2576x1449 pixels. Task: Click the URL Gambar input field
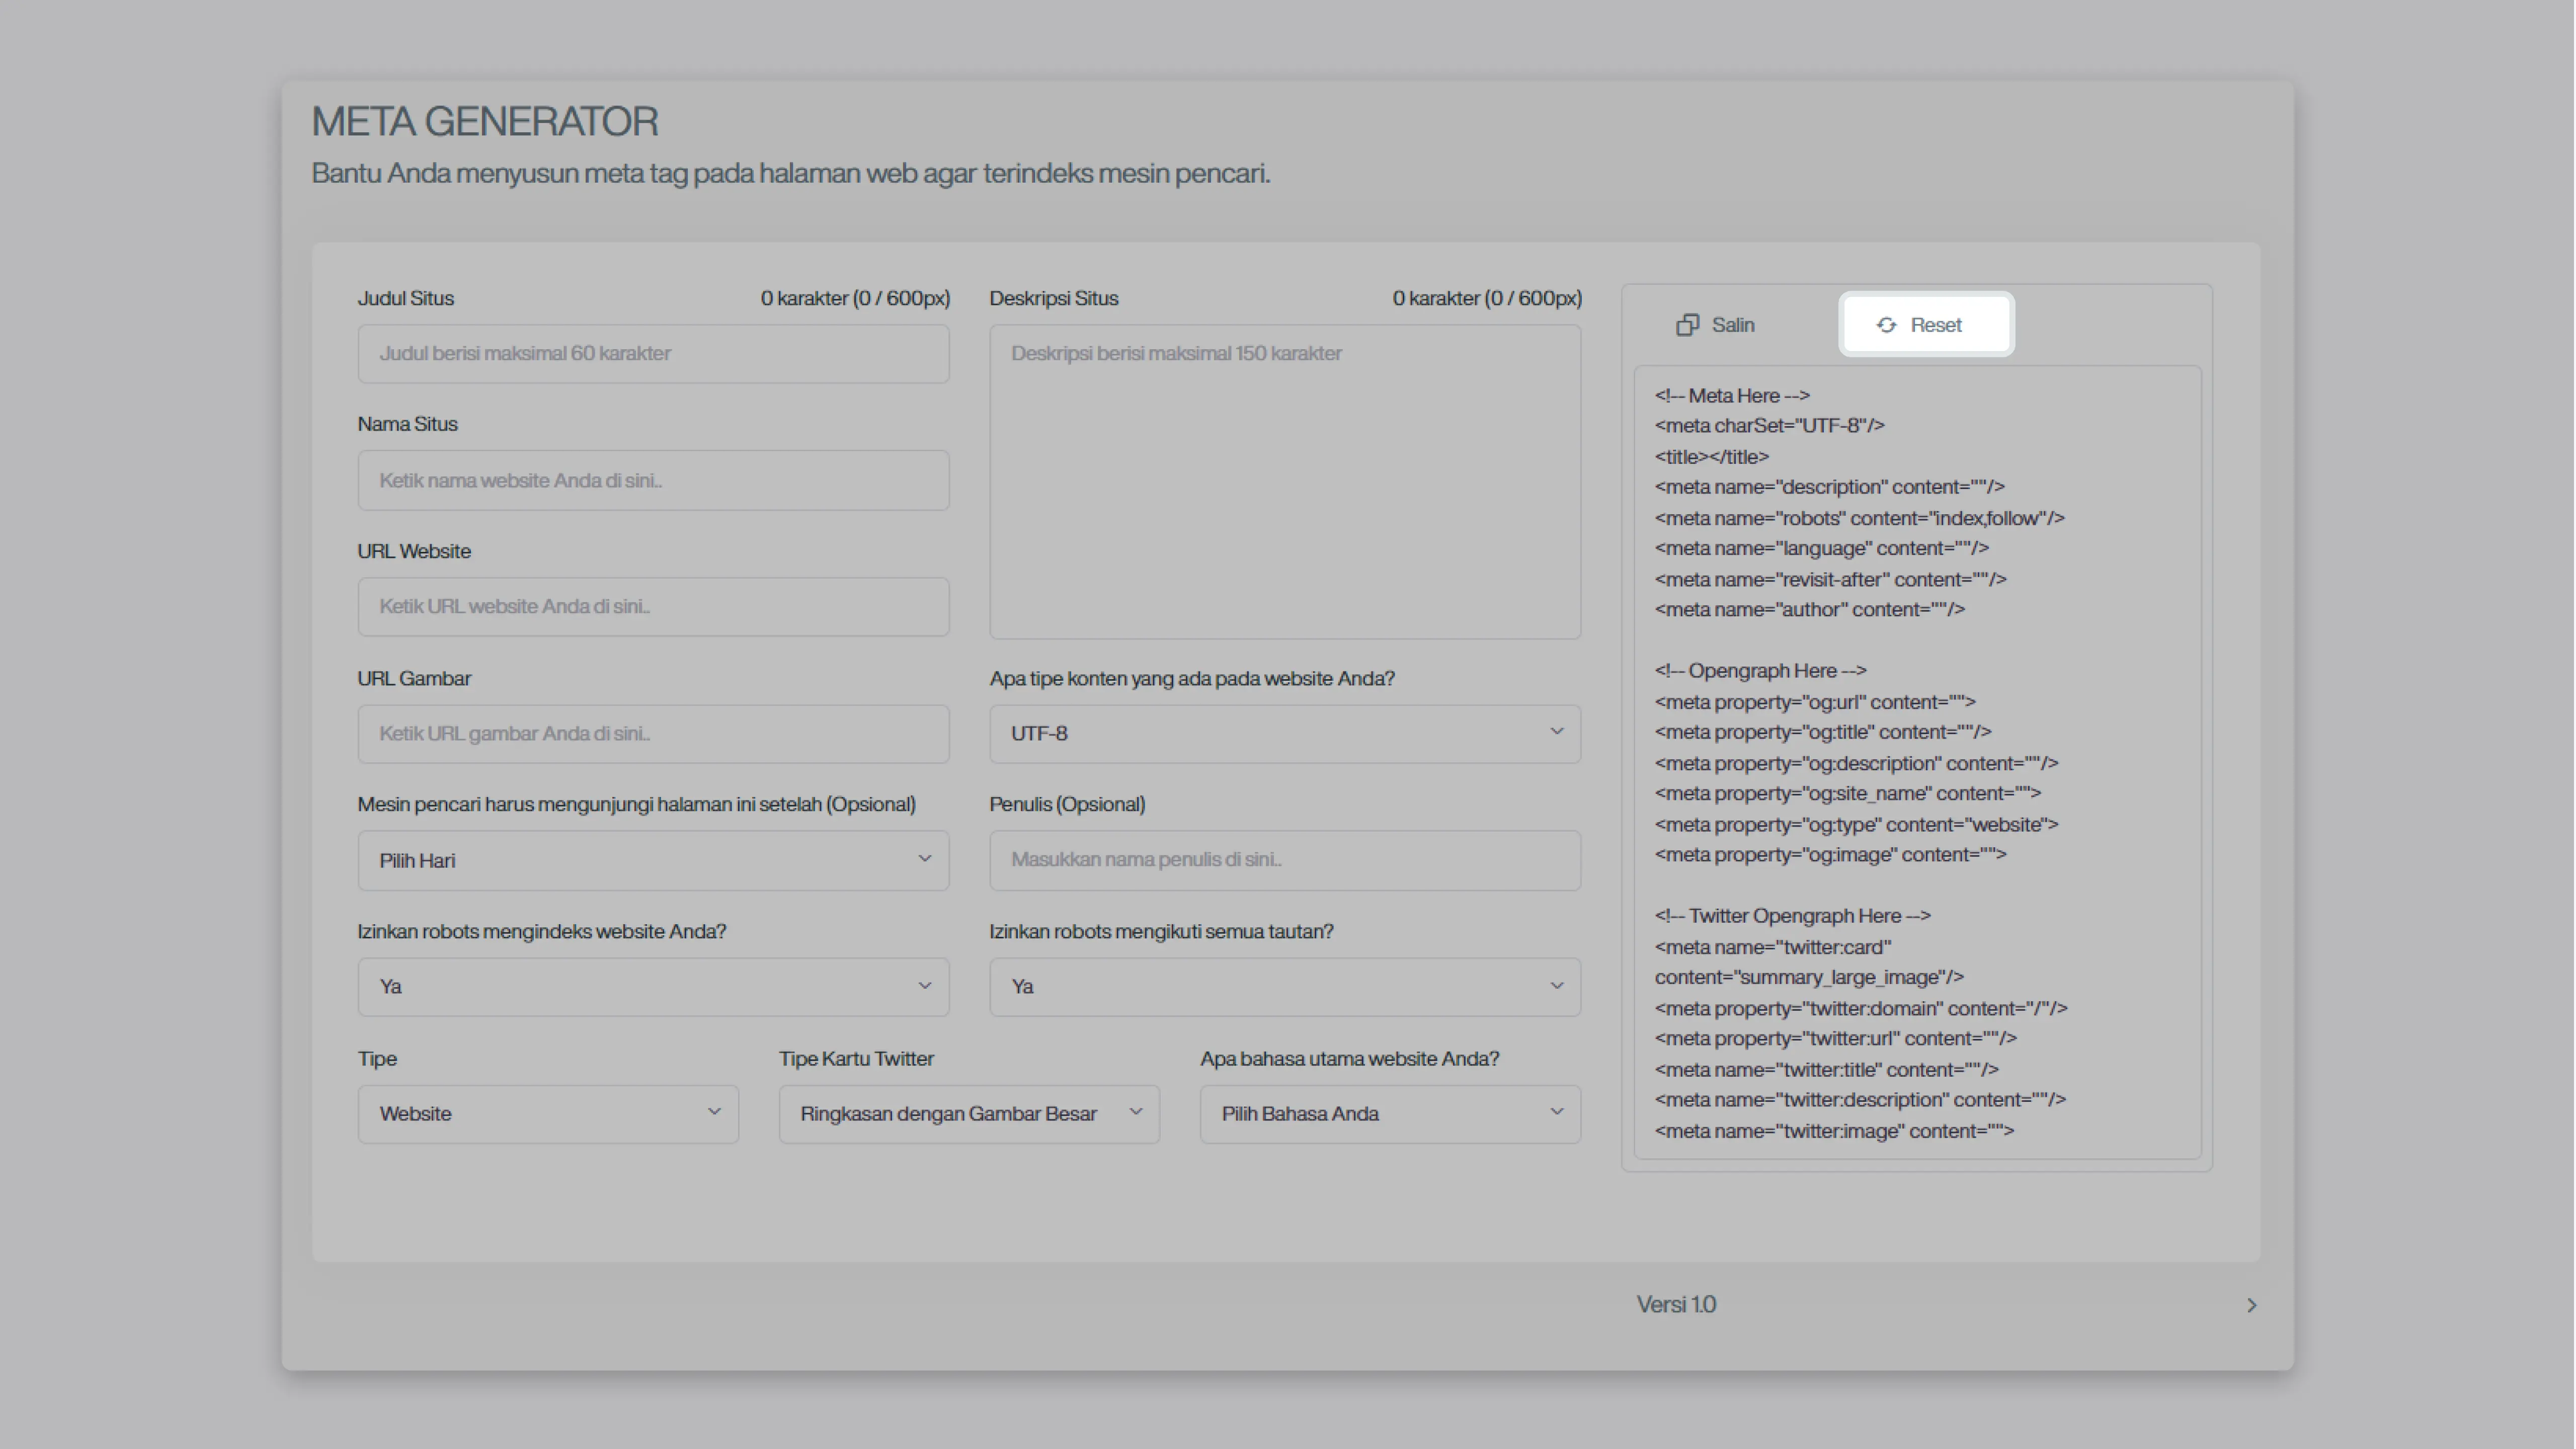pyautogui.click(x=653, y=733)
